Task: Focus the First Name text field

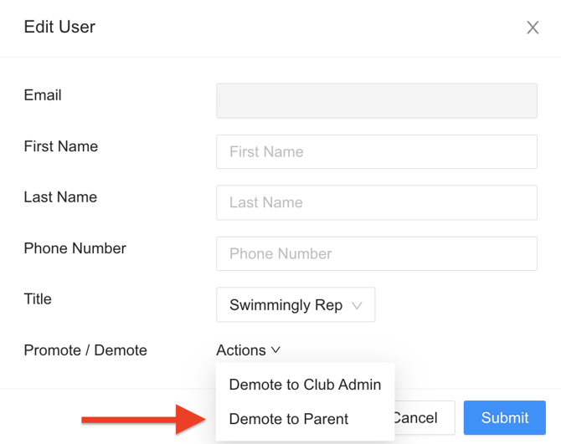Action: click(376, 152)
